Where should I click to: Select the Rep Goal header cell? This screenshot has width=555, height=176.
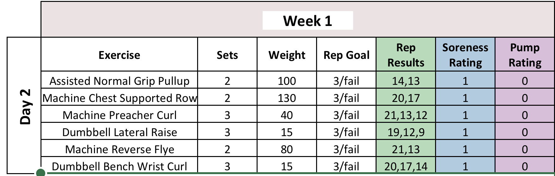click(346, 55)
